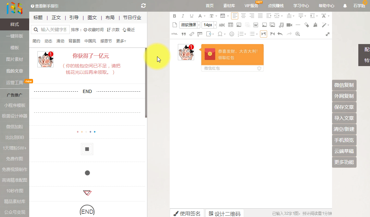370x217 pixels.
Task: Click the strikethrough ABC icon
Action: point(222,25)
